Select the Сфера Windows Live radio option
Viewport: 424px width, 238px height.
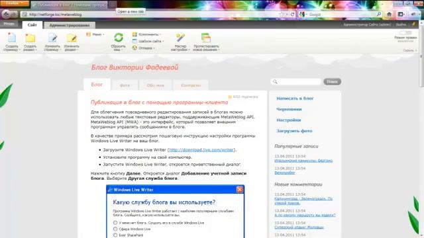115,229
